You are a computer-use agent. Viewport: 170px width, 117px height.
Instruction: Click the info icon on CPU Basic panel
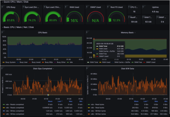[x=3, y=32]
